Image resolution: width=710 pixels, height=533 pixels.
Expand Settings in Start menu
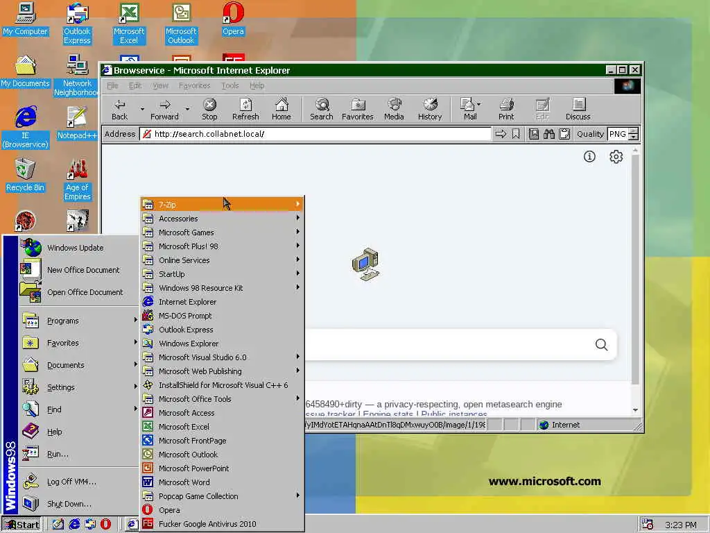click(79, 387)
